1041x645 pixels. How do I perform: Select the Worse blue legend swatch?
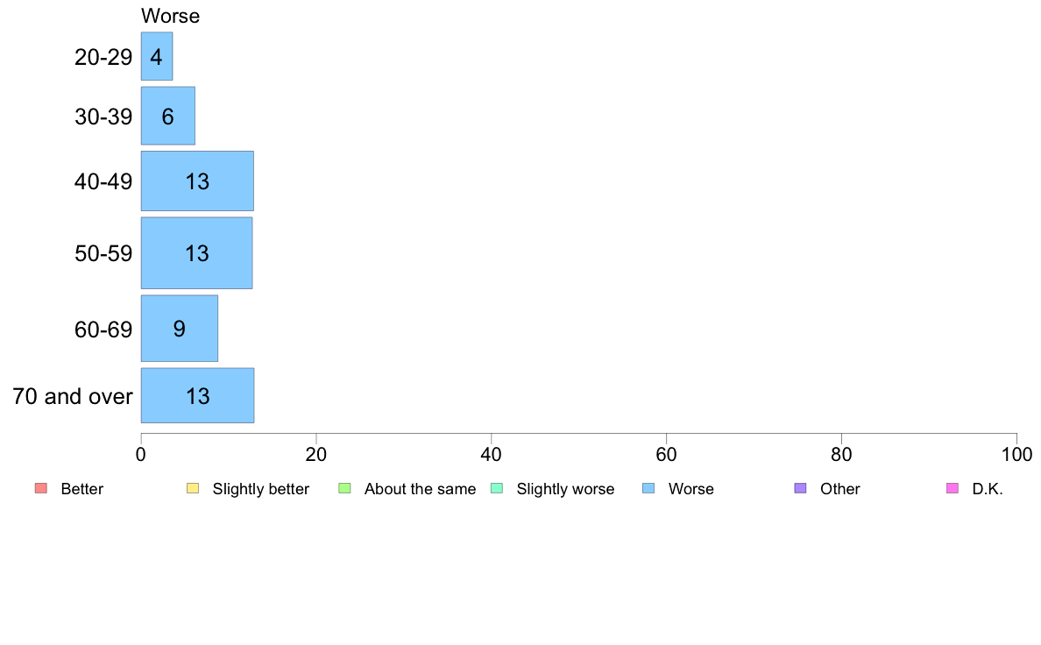tap(648, 488)
